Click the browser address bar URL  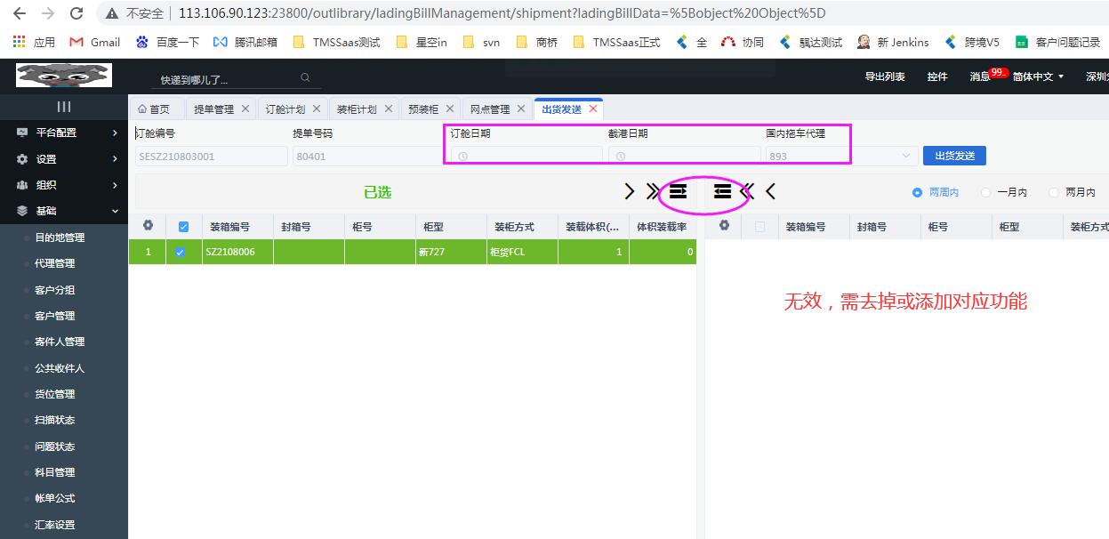(502, 13)
